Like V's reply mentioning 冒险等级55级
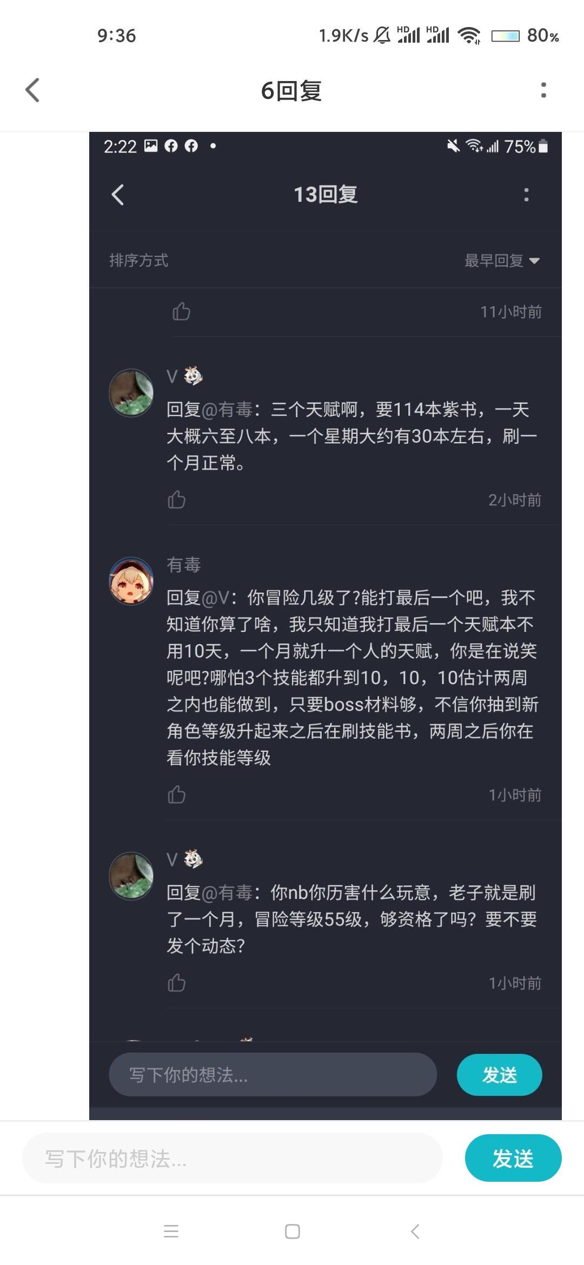Screen dimensions: 584x1265 (176, 983)
